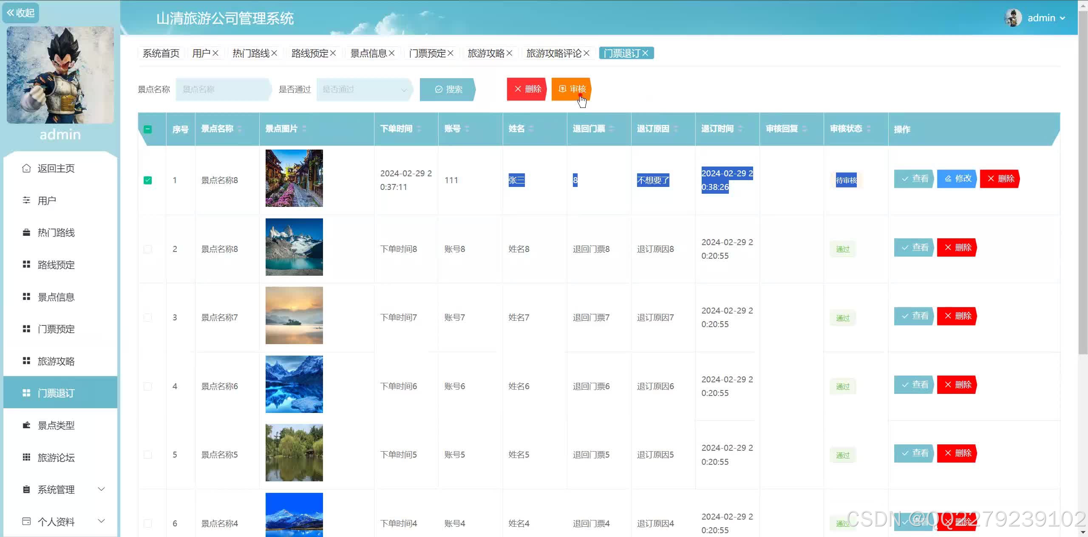
Task: Click the grid icon next to 景点信息
Action: 26,297
